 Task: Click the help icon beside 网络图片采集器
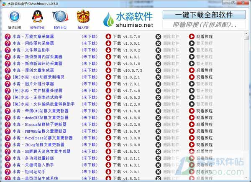[8, 43]
